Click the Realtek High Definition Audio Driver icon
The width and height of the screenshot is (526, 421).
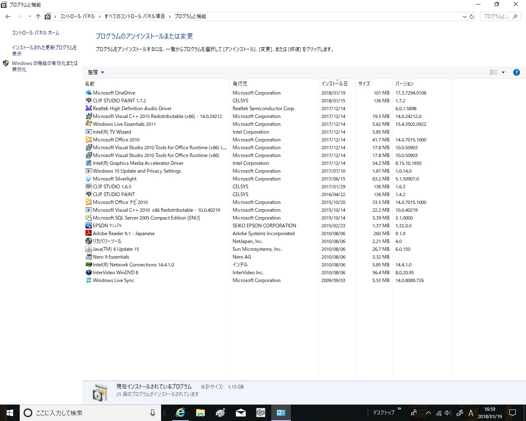point(88,109)
